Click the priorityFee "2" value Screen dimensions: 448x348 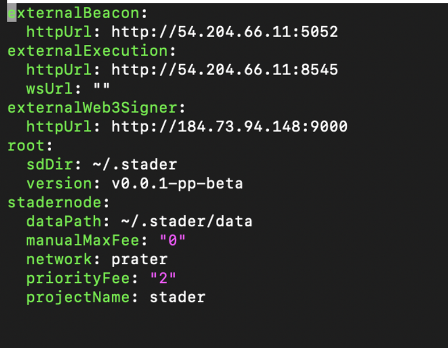click(163, 278)
